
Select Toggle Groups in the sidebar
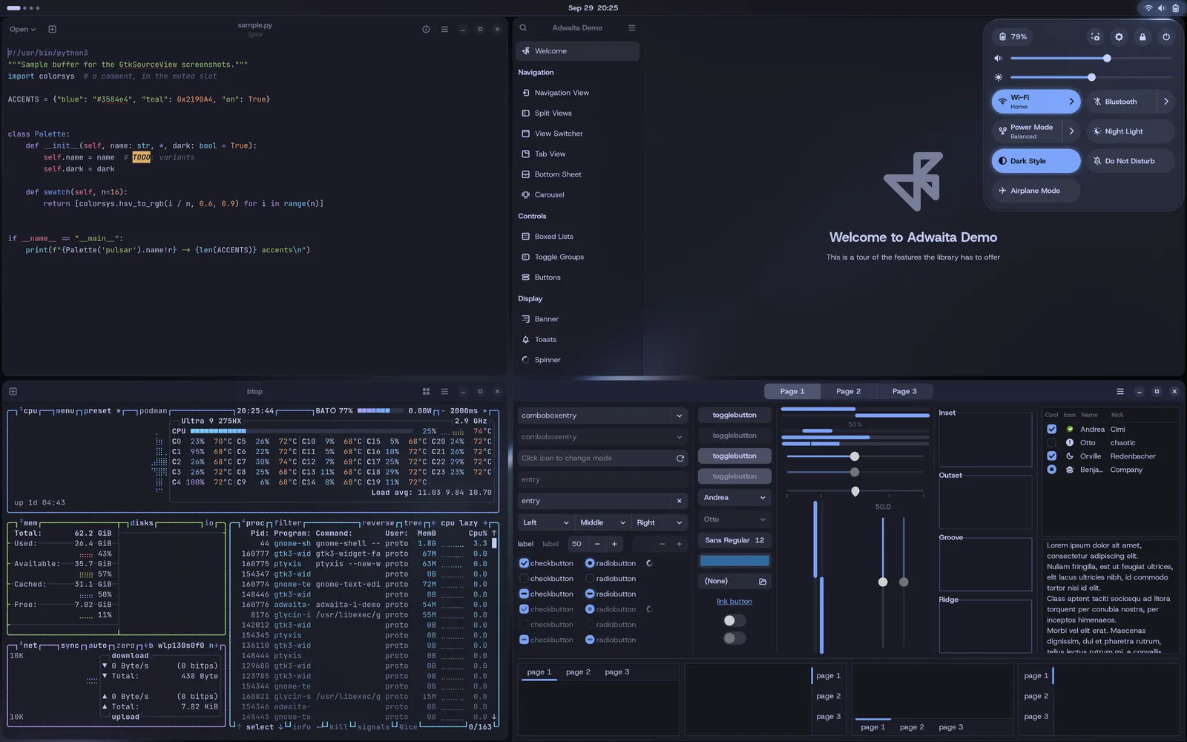(577, 257)
